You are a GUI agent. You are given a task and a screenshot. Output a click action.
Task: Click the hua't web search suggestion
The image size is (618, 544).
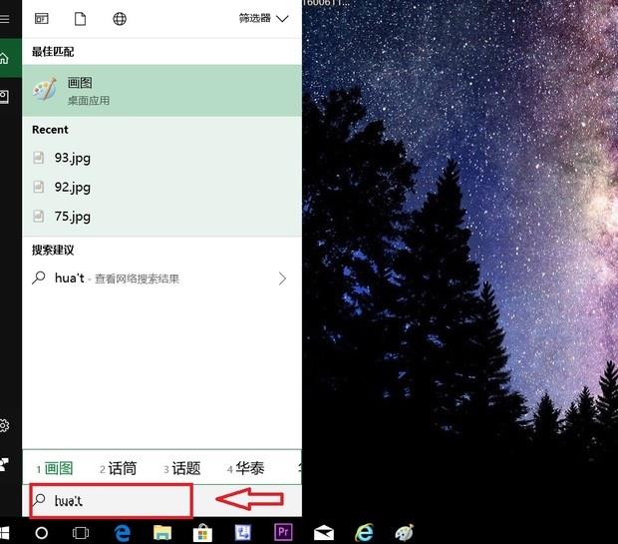[x=120, y=278]
